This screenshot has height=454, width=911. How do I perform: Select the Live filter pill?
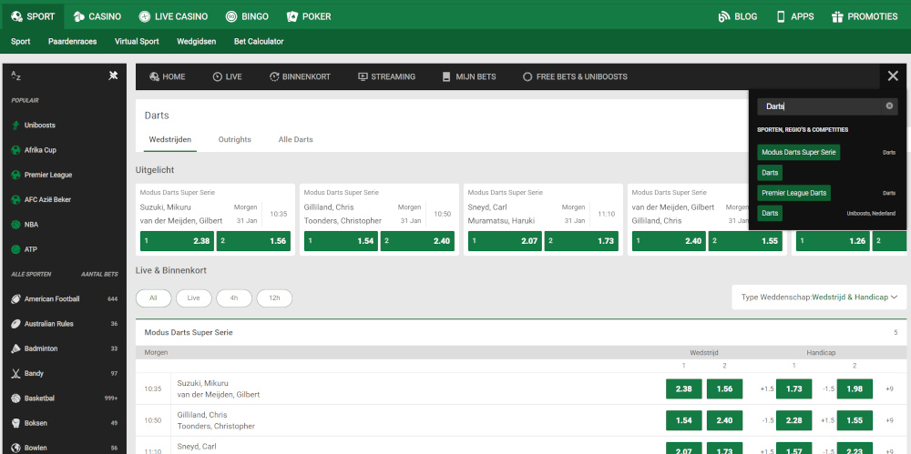(x=193, y=298)
